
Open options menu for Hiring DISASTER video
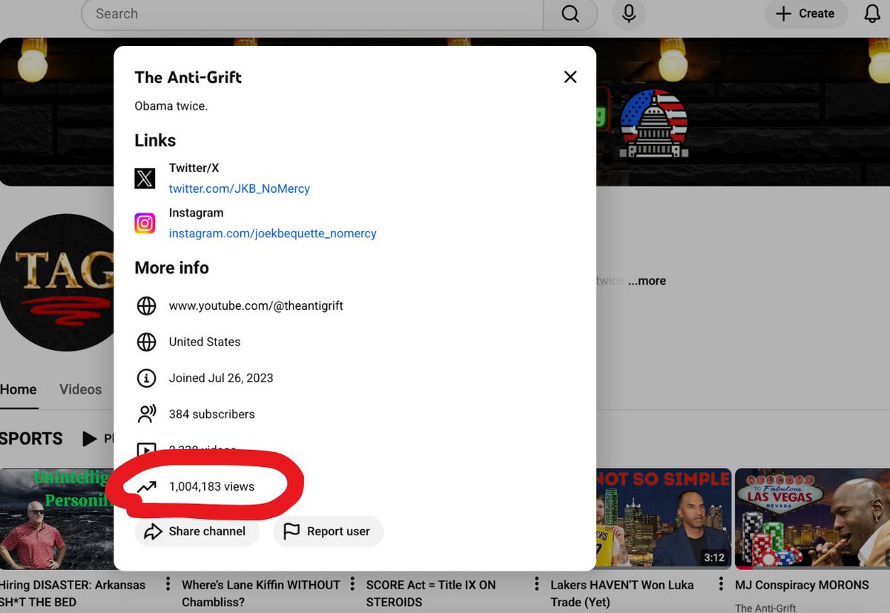[168, 584]
